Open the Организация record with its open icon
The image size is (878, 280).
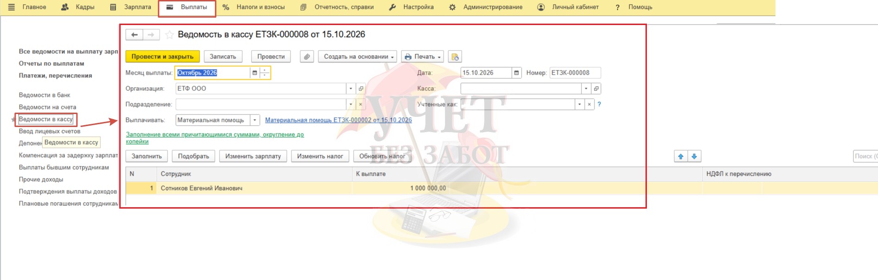click(x=361, y=89)
